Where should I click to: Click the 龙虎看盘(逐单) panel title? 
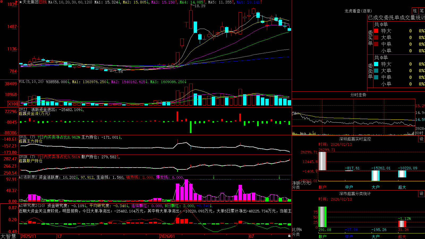(x=358, y=11)
